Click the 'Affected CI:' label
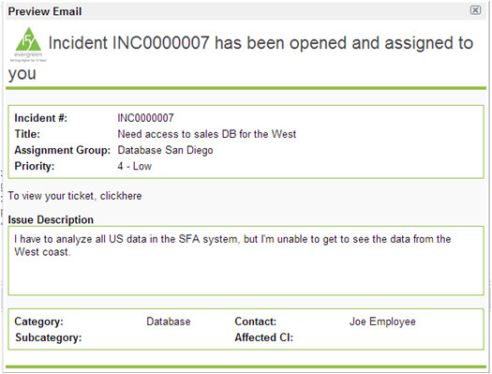The height and width of the screenshot is (374, 492). point(264,337)
